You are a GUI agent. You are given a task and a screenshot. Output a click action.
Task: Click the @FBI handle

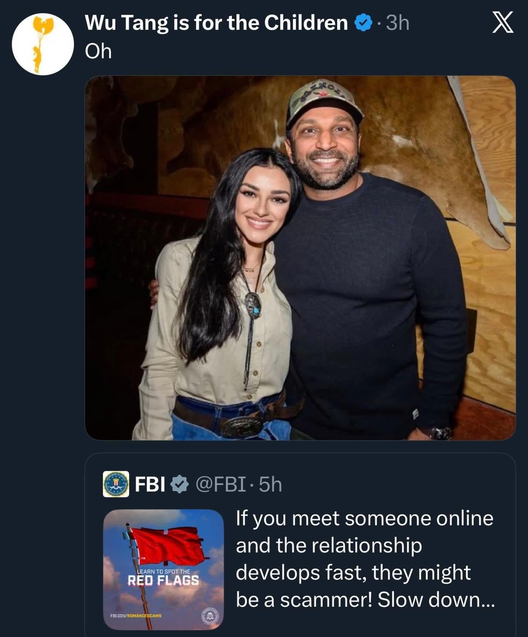[x=221, y=484]
